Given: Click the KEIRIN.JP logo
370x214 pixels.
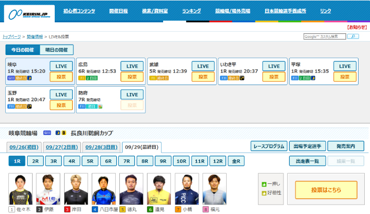Looking at the screenshot, I should click(x=29, y=14).
